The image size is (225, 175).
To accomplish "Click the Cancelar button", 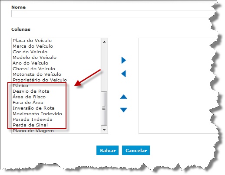I will click(136, 150).
